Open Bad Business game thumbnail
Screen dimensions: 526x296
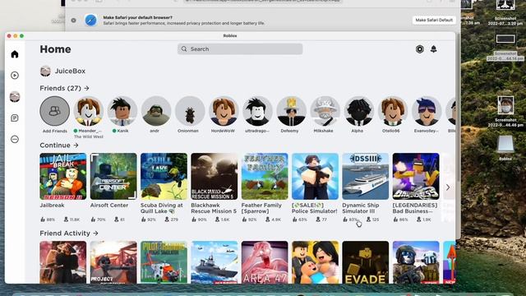(x=416, y=177)
